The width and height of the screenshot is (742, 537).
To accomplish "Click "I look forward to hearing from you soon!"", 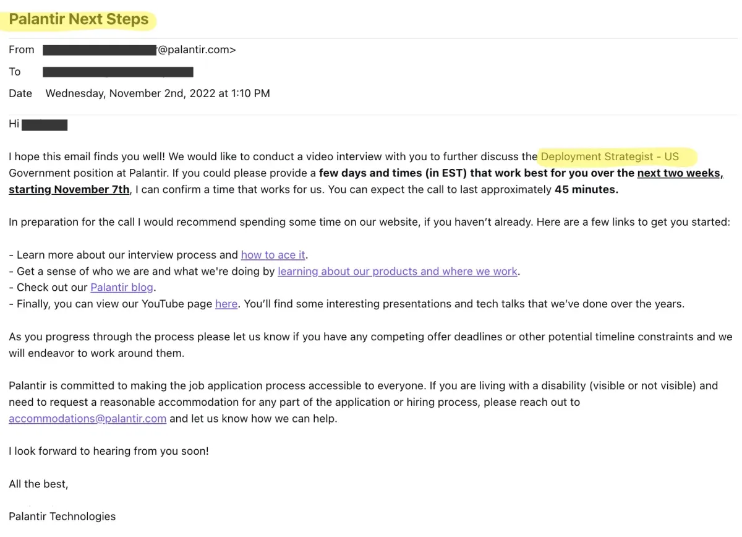I will point(109,451).
